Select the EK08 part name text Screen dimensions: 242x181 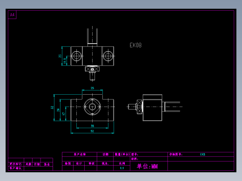pos(135,45)
